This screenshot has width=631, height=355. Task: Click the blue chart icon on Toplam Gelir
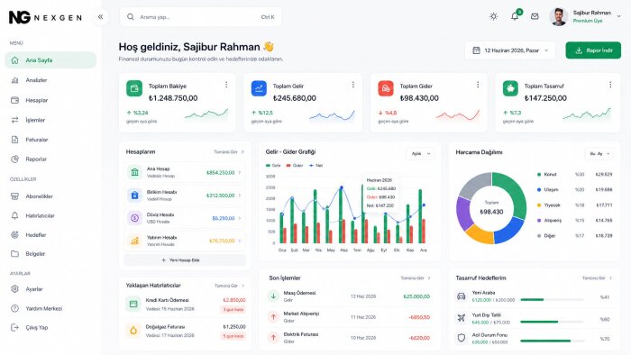point(259,88)
